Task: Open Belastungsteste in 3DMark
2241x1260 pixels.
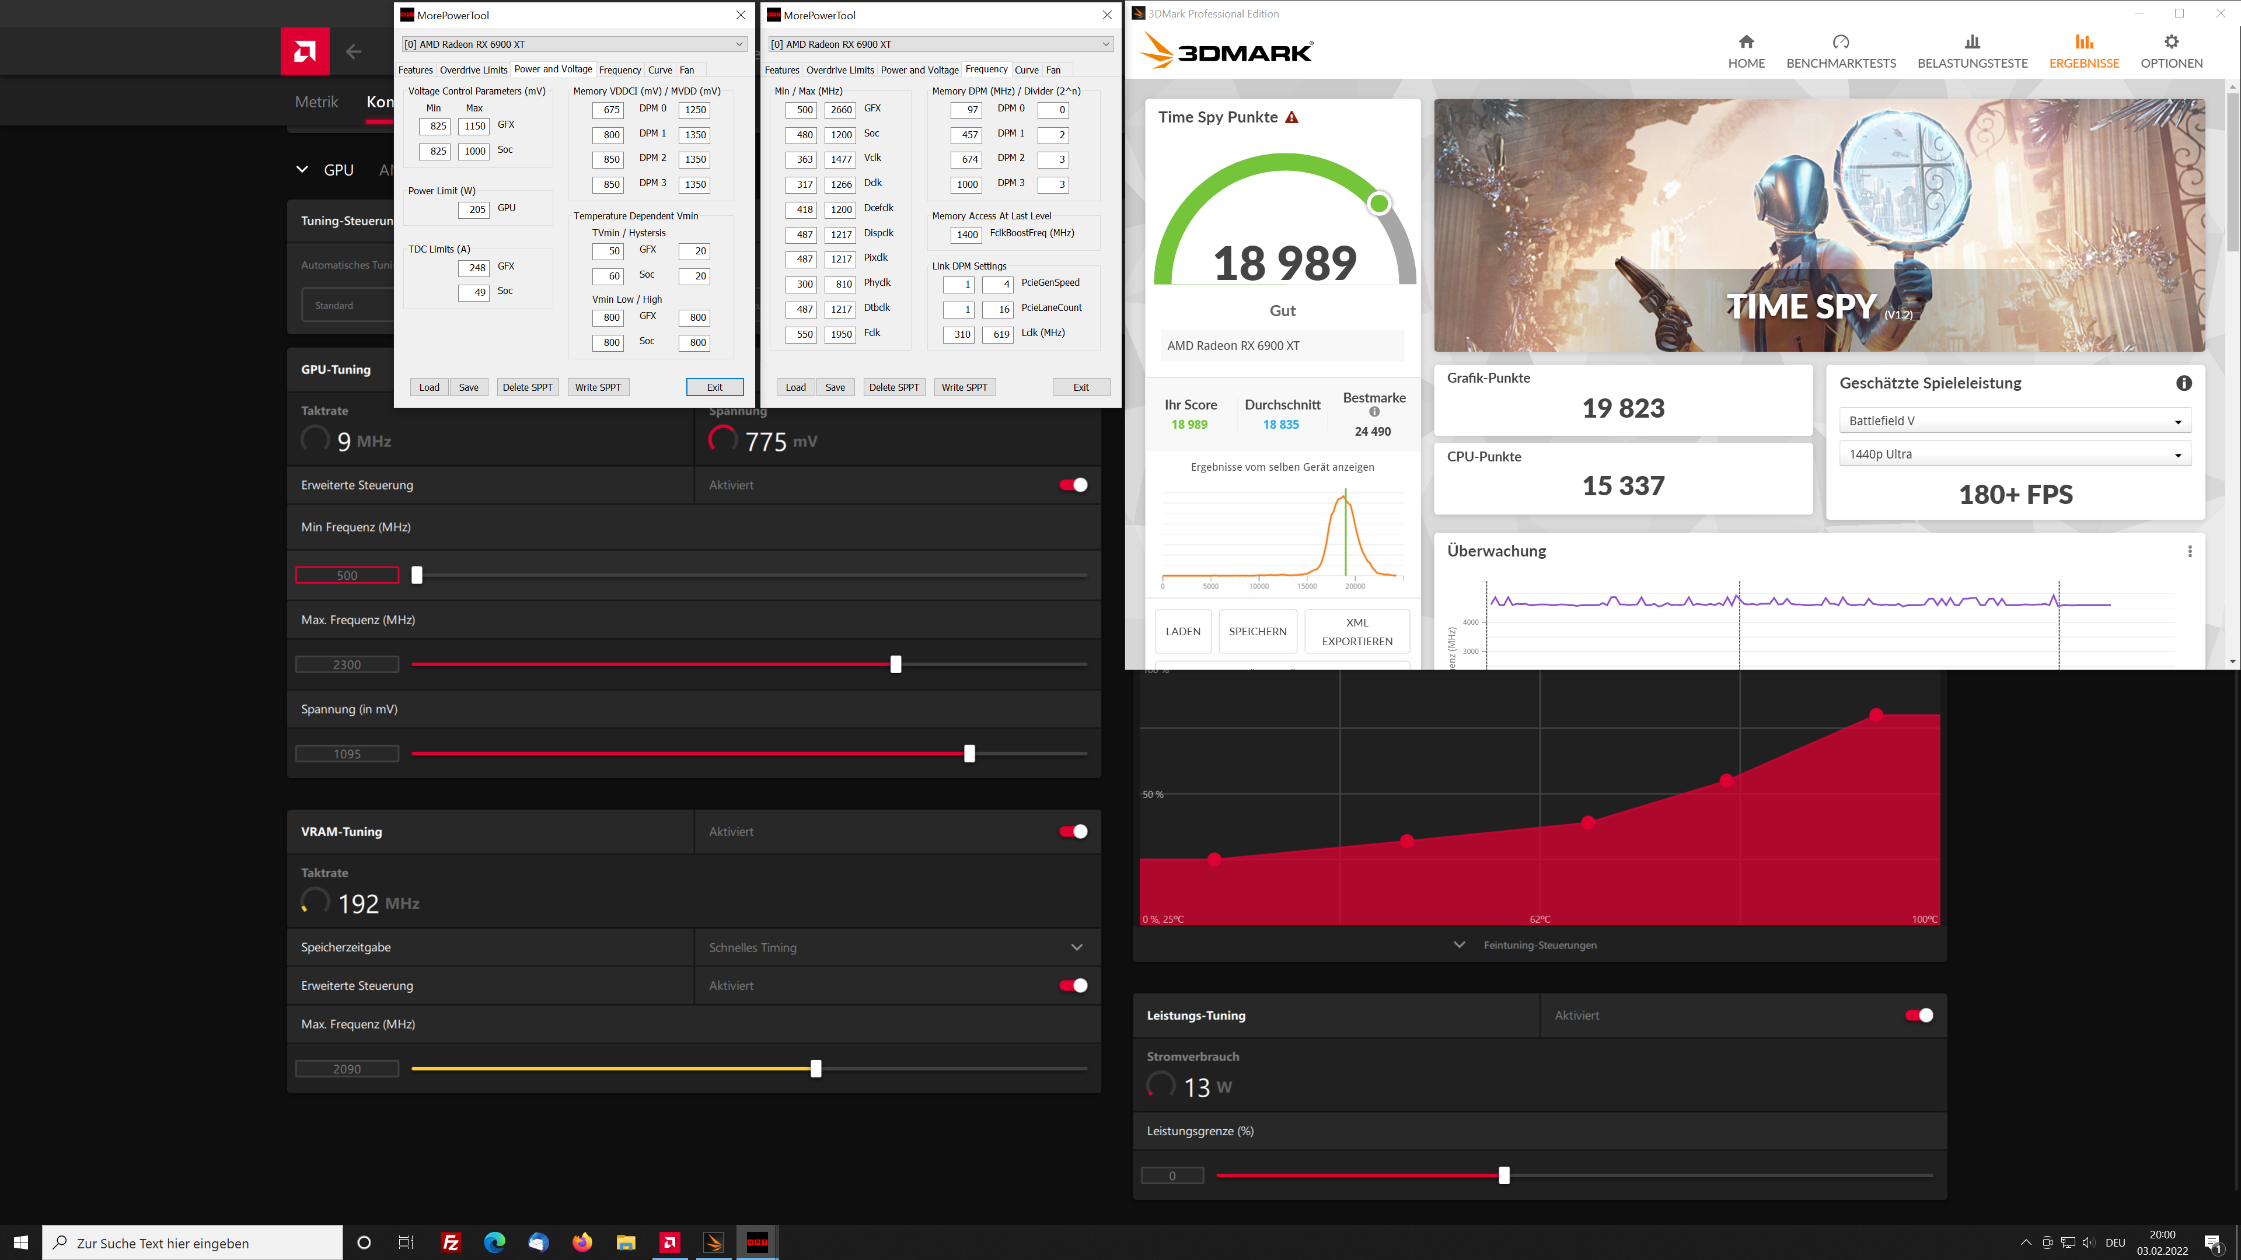Action: 1972,50
